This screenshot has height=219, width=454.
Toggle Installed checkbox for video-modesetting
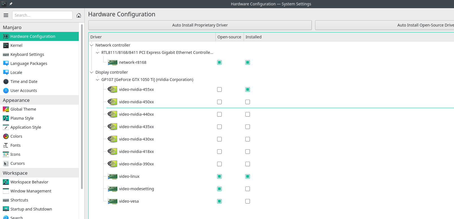248,189
